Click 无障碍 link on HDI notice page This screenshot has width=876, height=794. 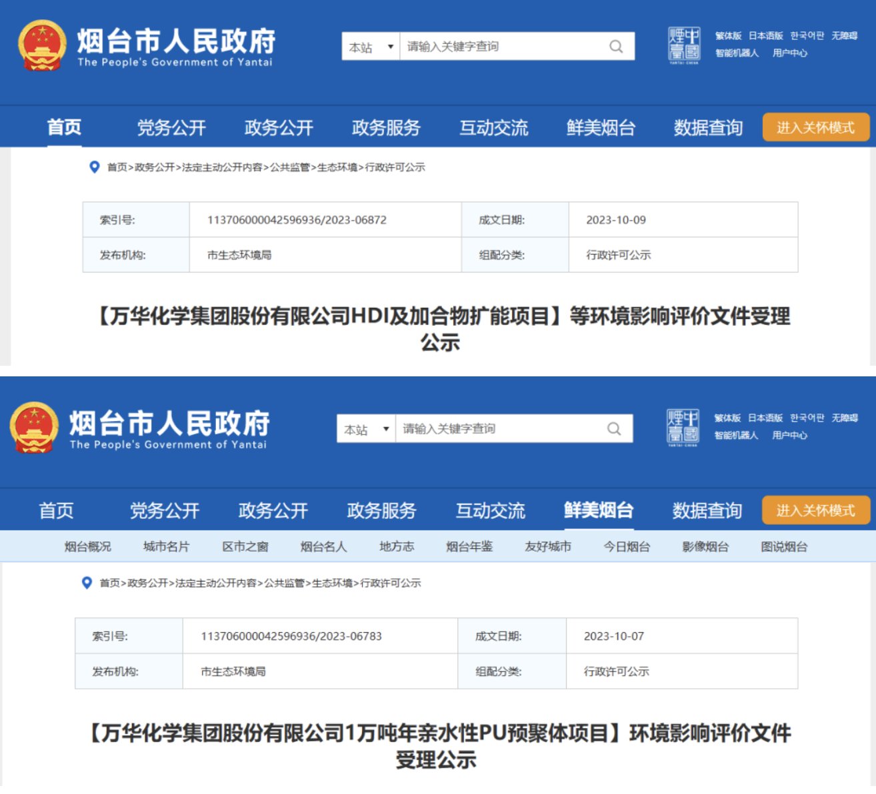pyautogui.click(x=845, y=36)
